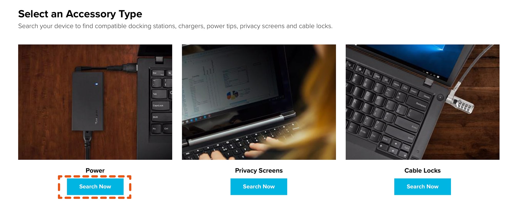Select the Power category label
The image size is (513, 205).
coord(95,170)
